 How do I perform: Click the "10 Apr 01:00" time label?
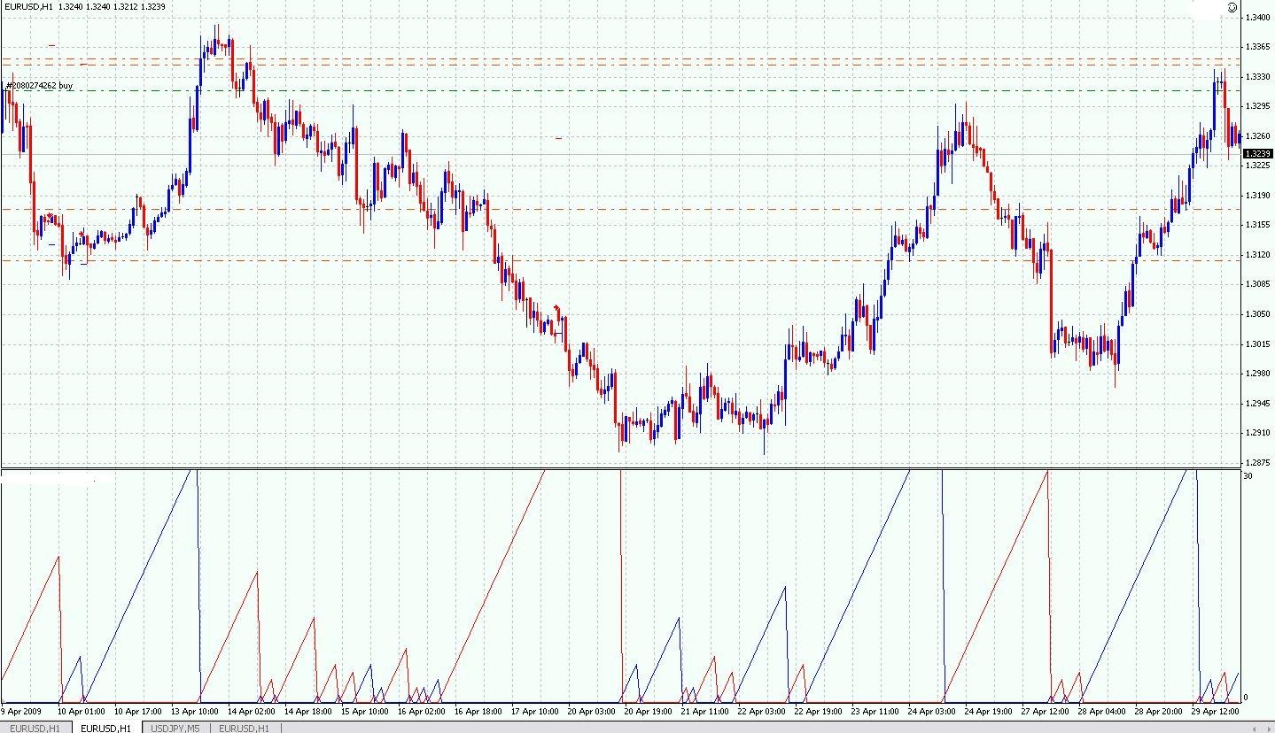click(x=82, y=711)
